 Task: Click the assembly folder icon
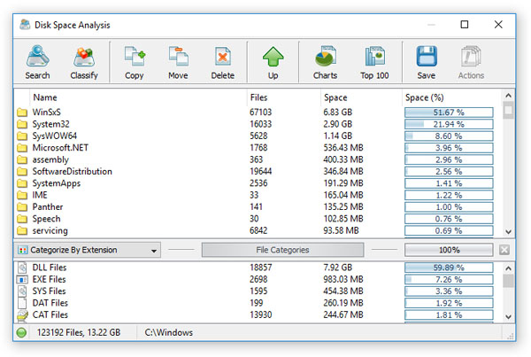tap(22, 159)
